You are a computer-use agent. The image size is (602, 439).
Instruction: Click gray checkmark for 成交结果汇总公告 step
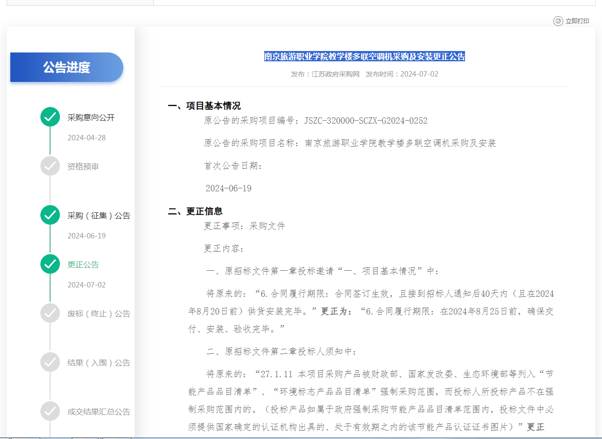point(50,411)
